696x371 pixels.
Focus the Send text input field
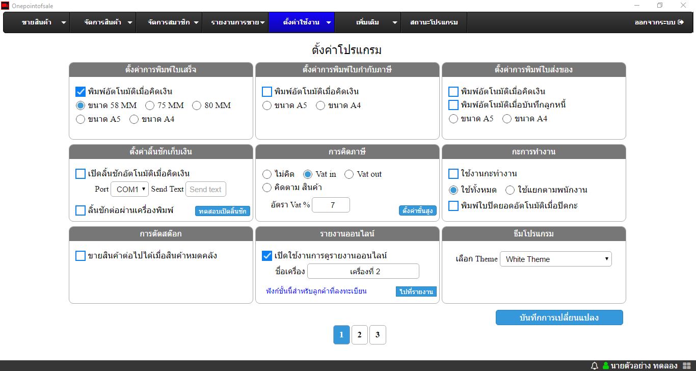point(206,189)
